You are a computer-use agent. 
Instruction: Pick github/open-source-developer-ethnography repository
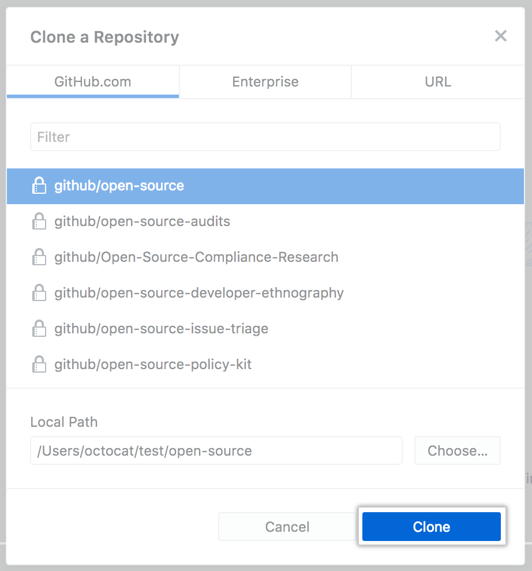pyautogui.click(x=199, y=293)
